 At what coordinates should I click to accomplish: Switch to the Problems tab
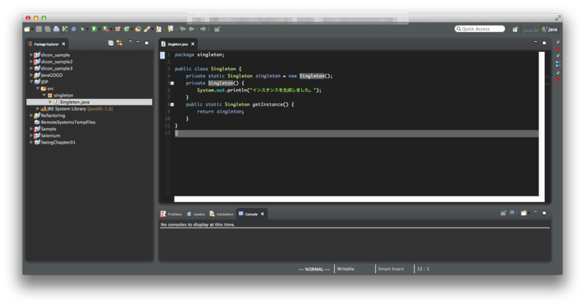click(x=171, y=214)
